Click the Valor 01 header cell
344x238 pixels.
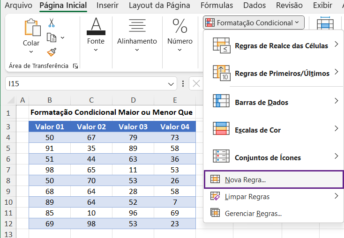50,126
